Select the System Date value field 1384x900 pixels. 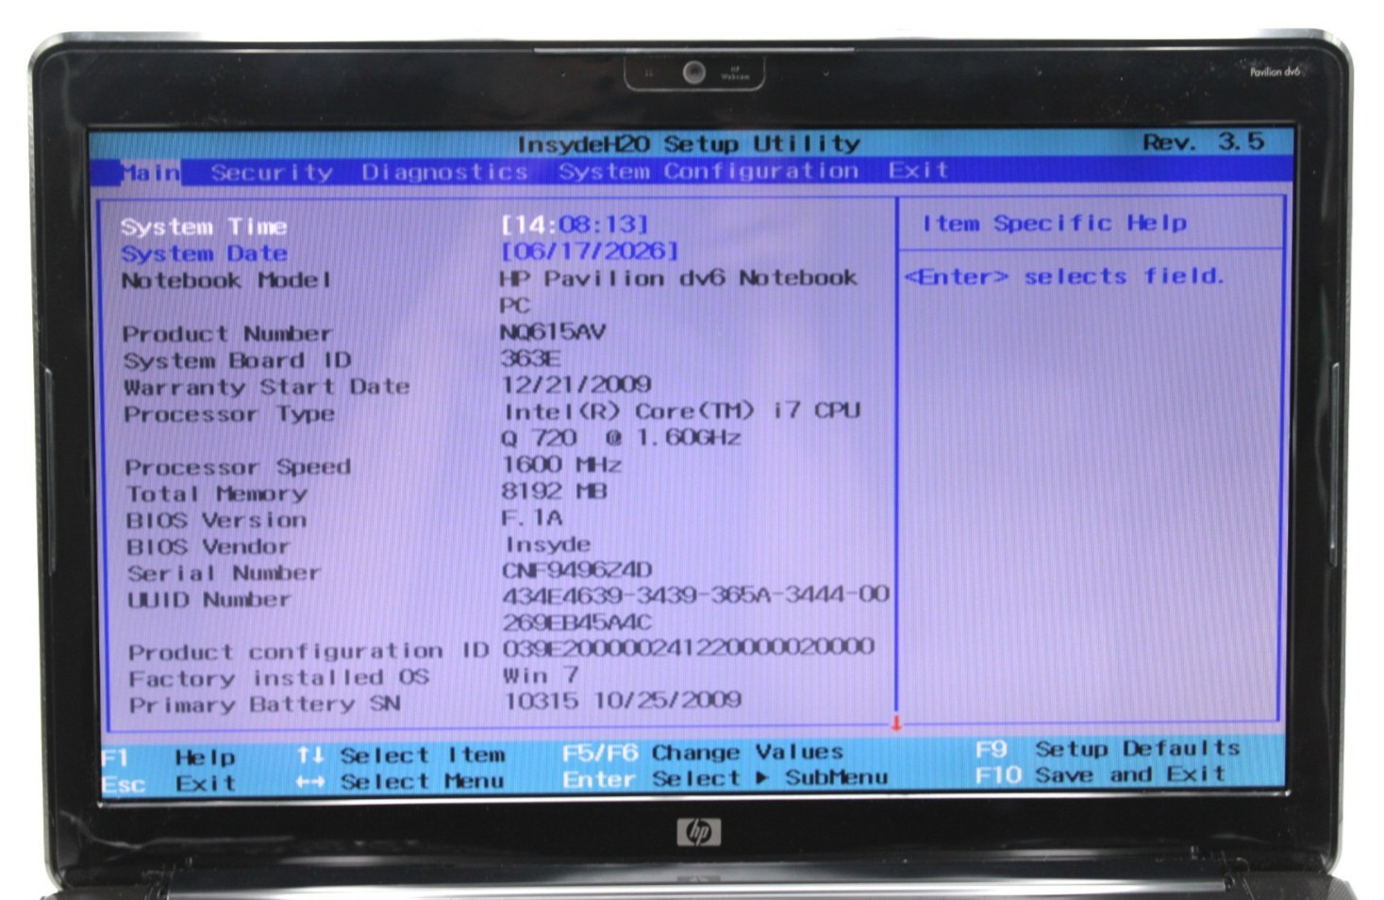(x=589, y=251)
